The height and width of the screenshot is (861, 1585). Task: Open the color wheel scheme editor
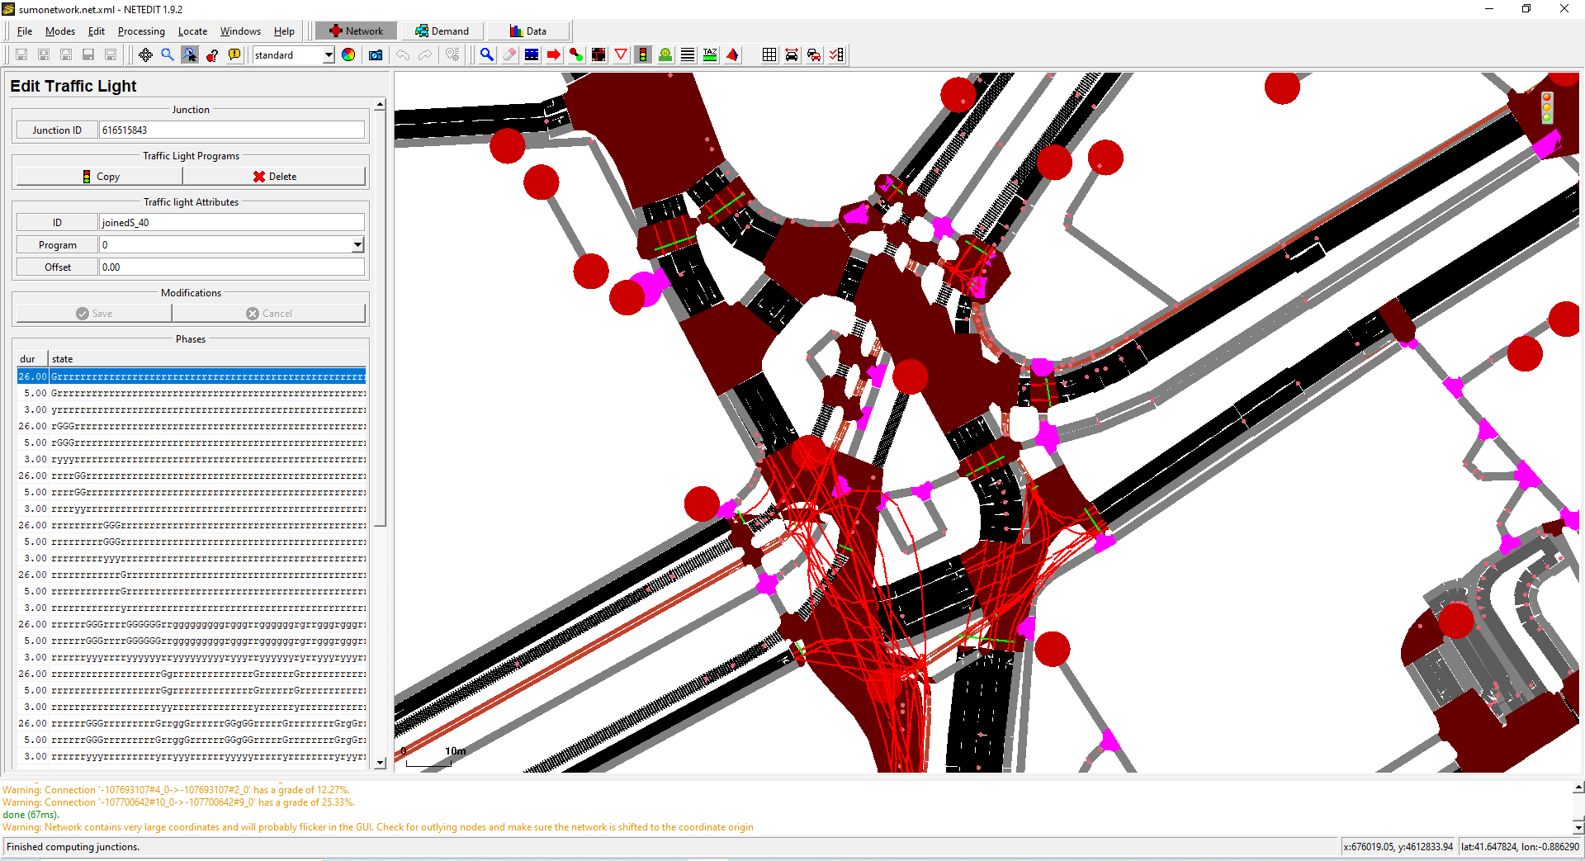pos(348,55)
